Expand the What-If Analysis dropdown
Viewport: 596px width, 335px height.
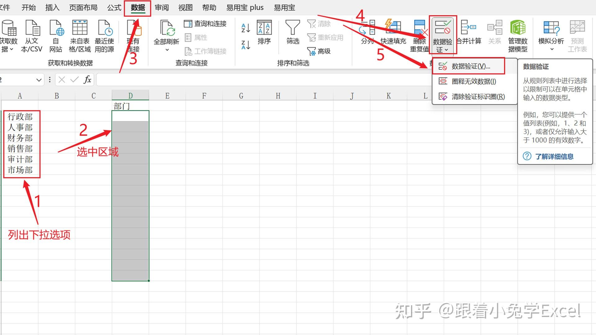tap(552, 49)
